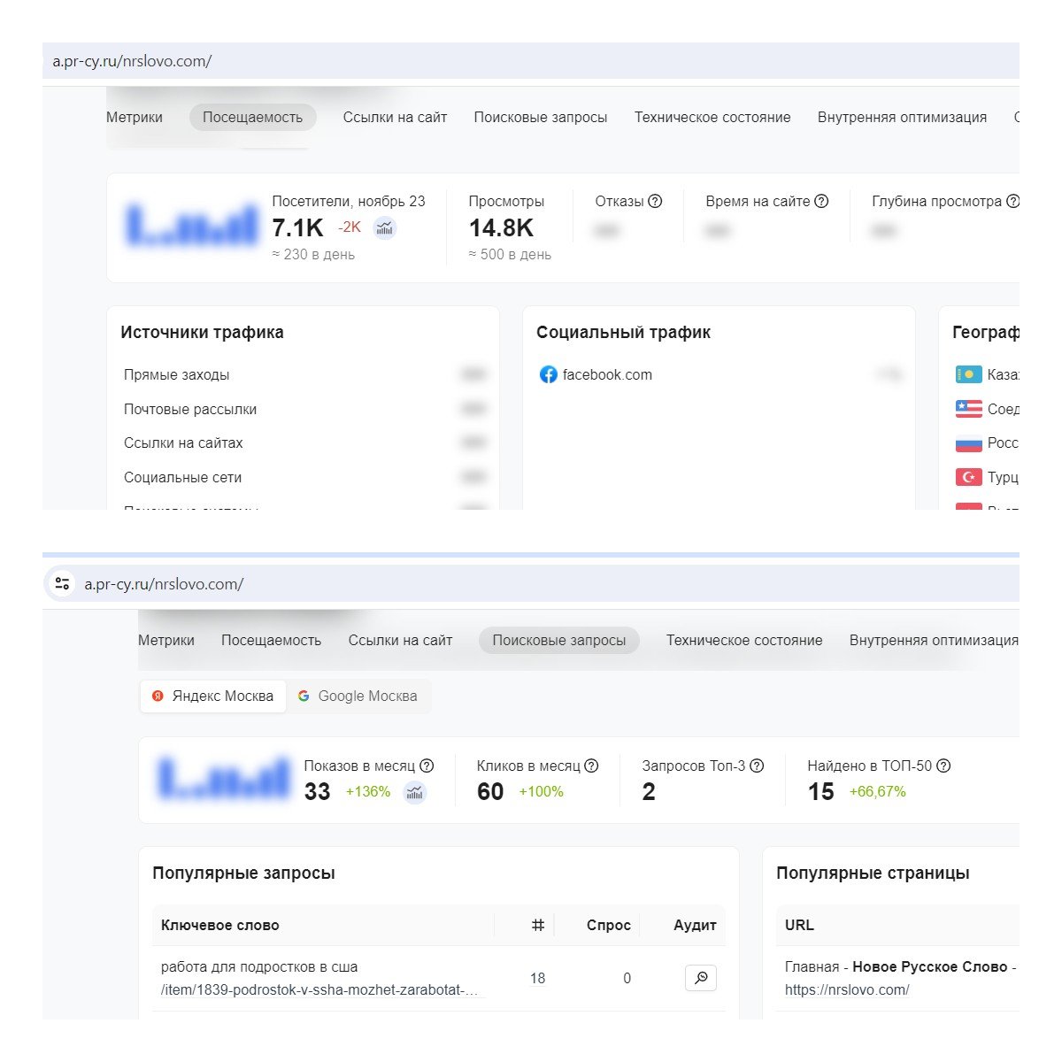Click the Turkey flag icon
This screenshot has height=1062, width=1062.
click(x=968, y=477)
